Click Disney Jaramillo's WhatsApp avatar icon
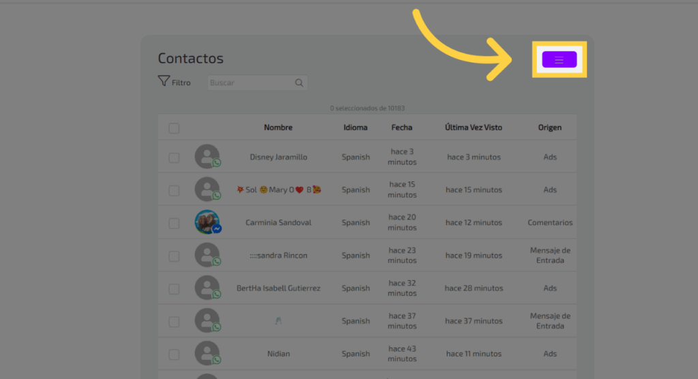The height and width of the screenshot is (379, 698). pyautogui.click(x=207, y=157)
